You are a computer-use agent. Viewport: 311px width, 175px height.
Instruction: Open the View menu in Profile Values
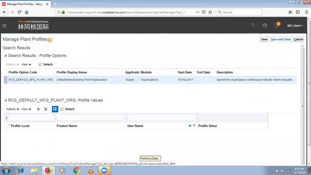click(x=26, y=109)
